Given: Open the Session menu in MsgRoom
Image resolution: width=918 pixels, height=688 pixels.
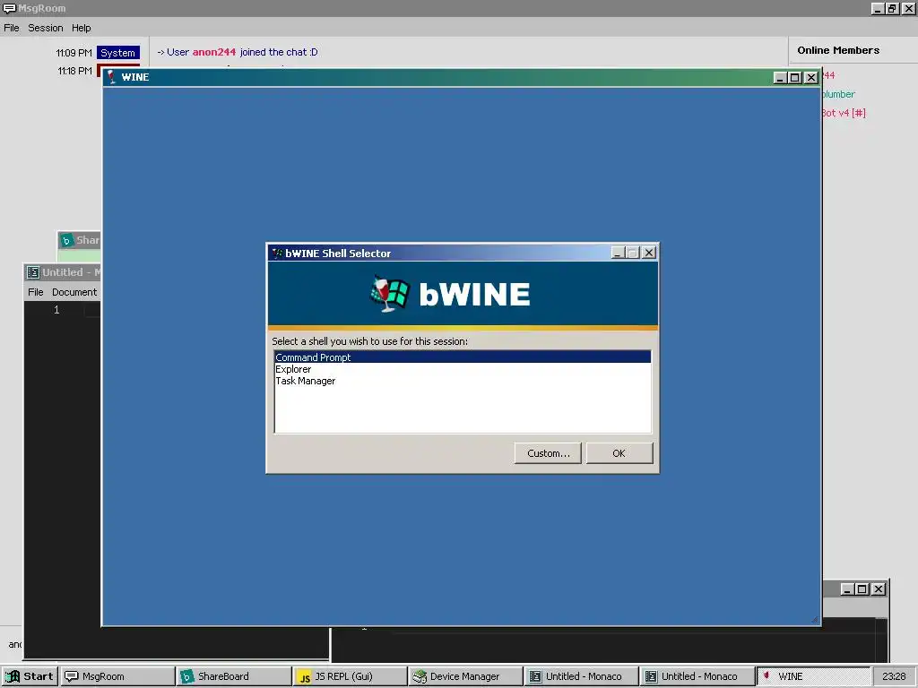Looking at the screenshot, I should [x=46, y=28].
